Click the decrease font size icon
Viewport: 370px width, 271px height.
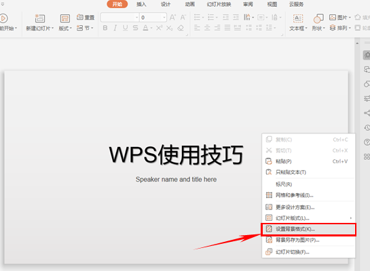coord(183,18)
